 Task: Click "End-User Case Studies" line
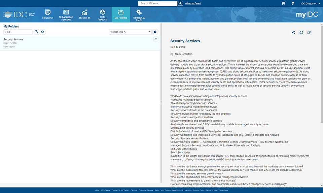coord(184,149)
